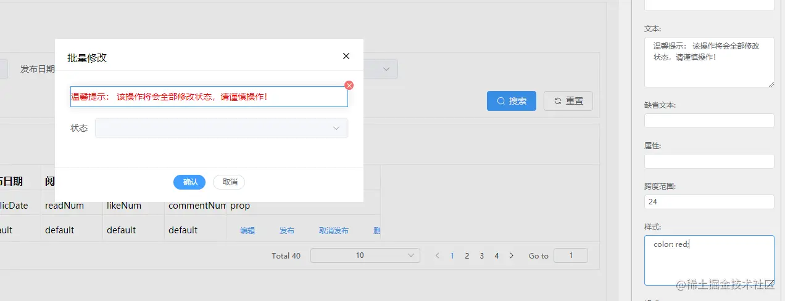Close the 批量修改 dialog with the X icon

coord(346,56)
